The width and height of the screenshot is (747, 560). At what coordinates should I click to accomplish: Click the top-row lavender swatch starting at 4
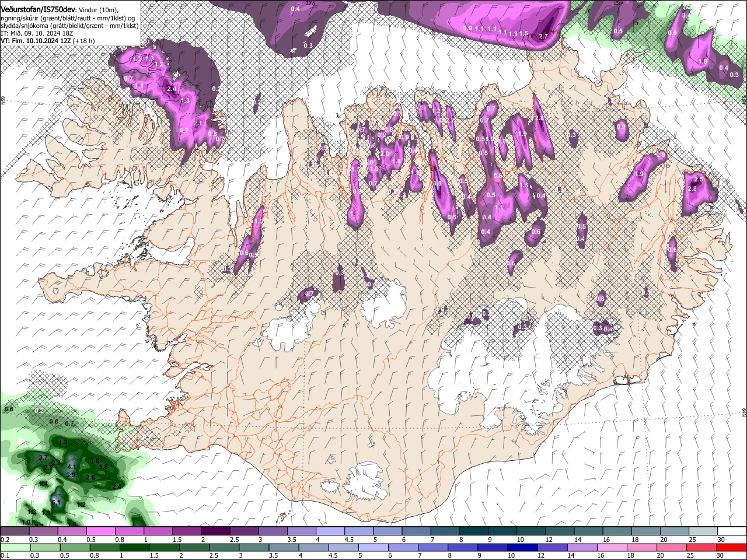[329, 531]
